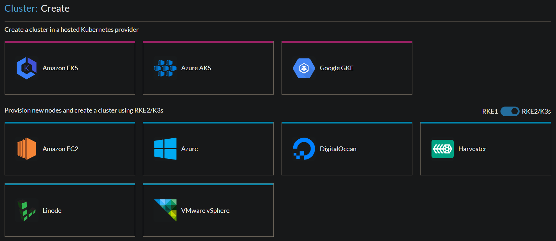
Task: Pick the DigitalOcean label
Action: click(338, 149)
